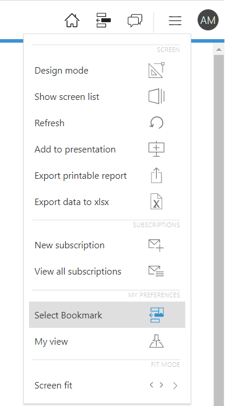225x406 pixels.
Task: Click the scrollbar up arrow
Action: point(219,50)
